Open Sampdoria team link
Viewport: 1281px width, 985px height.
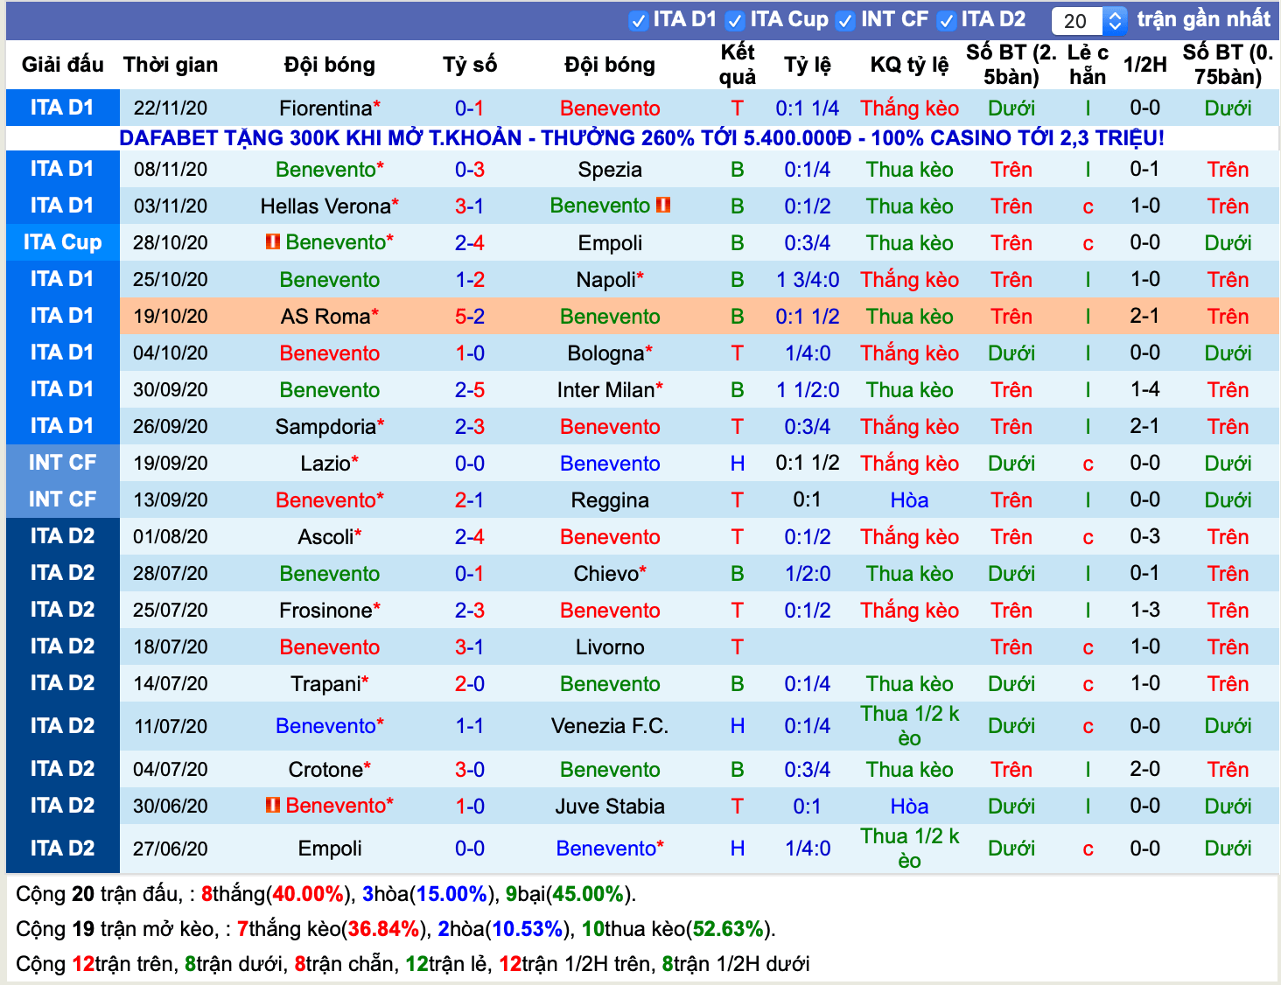pyautogui.click(x=325, y=427)
